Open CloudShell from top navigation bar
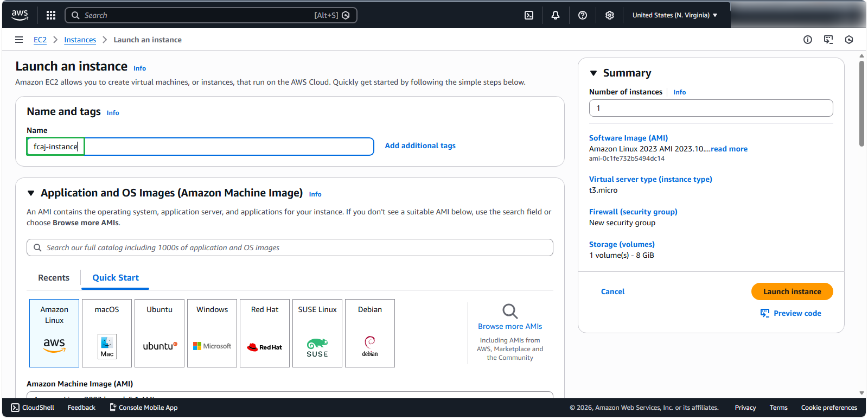The image size is (868, 419). (529, 15)
